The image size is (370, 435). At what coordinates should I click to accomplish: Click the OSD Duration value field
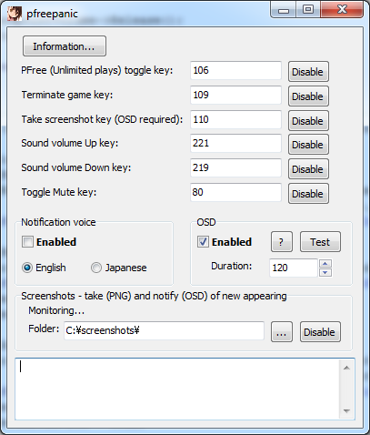[294, 268]
